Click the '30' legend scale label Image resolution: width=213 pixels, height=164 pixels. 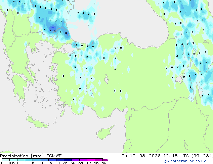coord(73,163)
